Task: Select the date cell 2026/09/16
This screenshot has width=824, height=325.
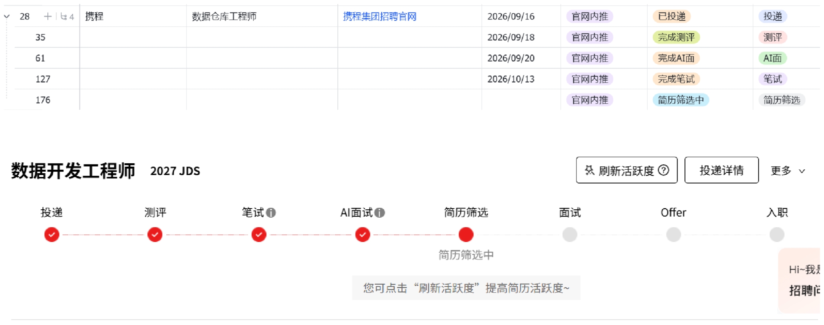Action: tap(521, 16)
